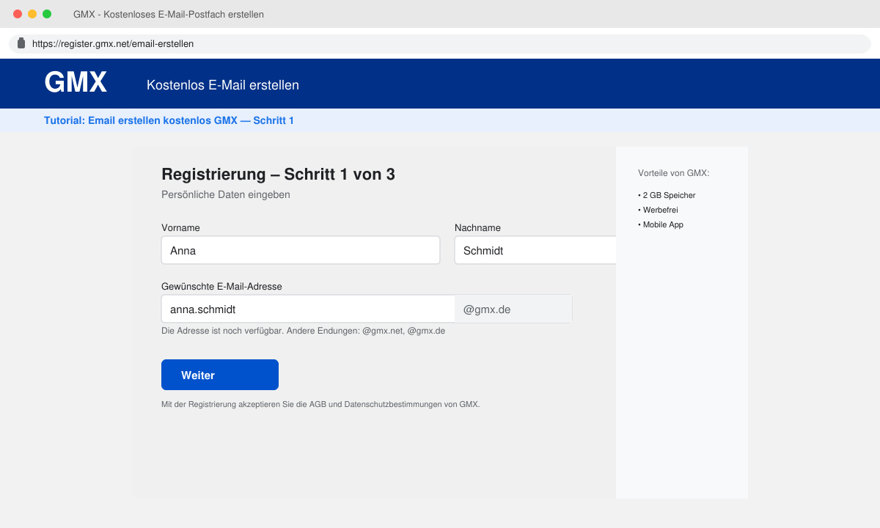Image resolution: width=880 pixels, height=528 pixels.
Task: Click the Vorname input field containing Anna
Action: coord(301,250)
